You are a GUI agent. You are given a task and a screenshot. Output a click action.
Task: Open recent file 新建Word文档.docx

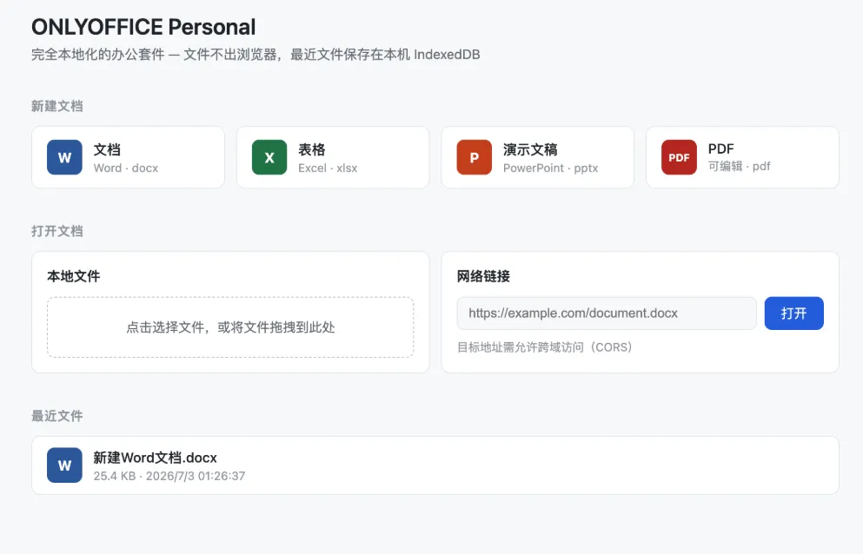pyautogui.click(x=435, y=465)
